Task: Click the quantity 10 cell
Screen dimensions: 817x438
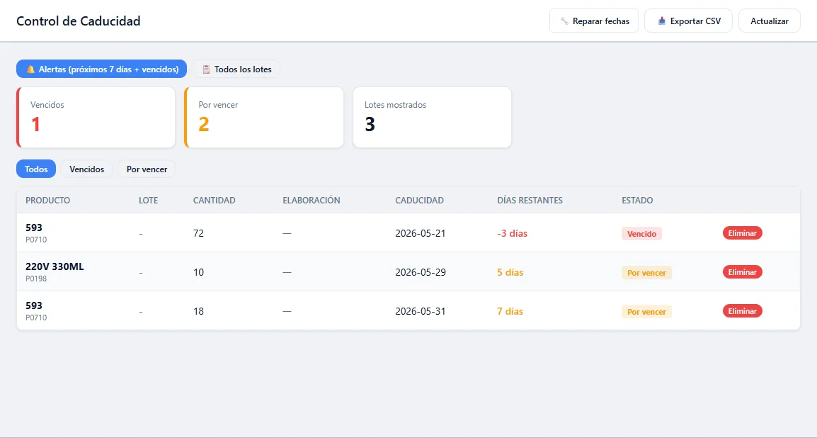Action: click(198, 272)
